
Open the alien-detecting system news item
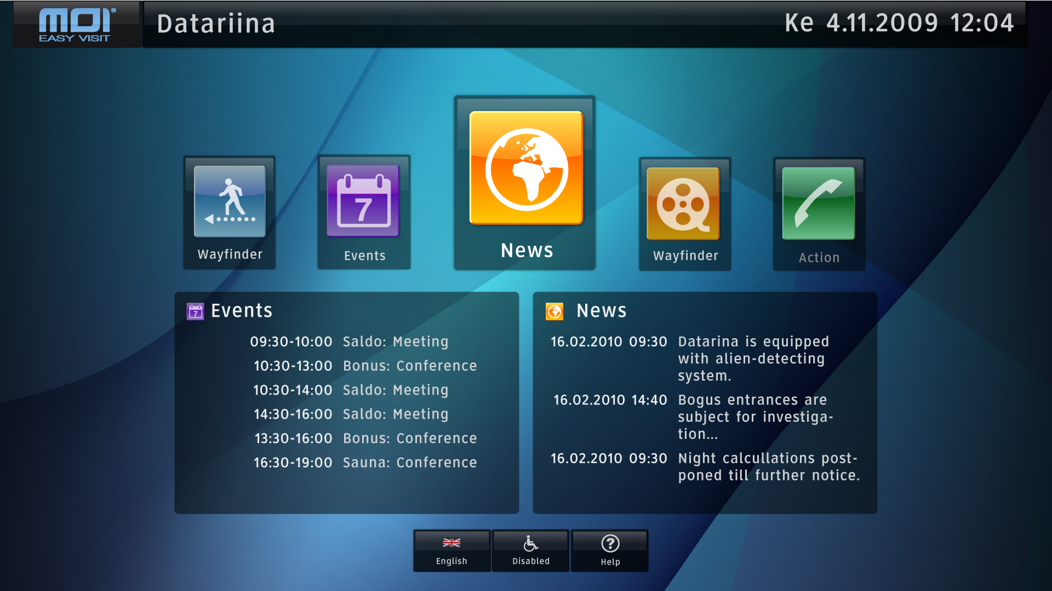[x=753, y=358]
